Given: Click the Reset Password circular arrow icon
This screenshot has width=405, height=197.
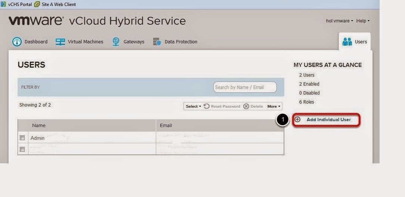Looking at the screenshot, I should click(206, 106).
